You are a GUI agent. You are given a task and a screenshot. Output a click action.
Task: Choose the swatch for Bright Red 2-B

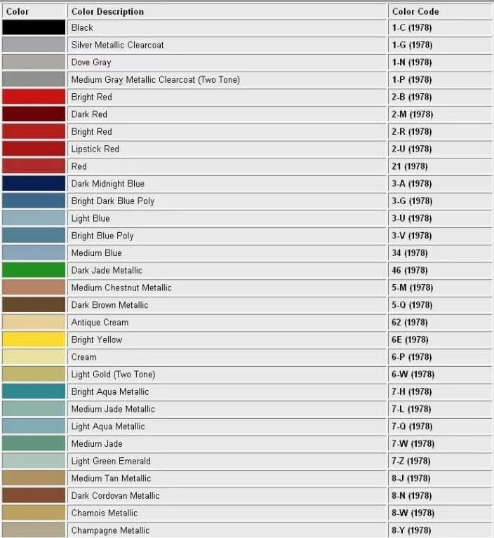[x=34, y=97]
